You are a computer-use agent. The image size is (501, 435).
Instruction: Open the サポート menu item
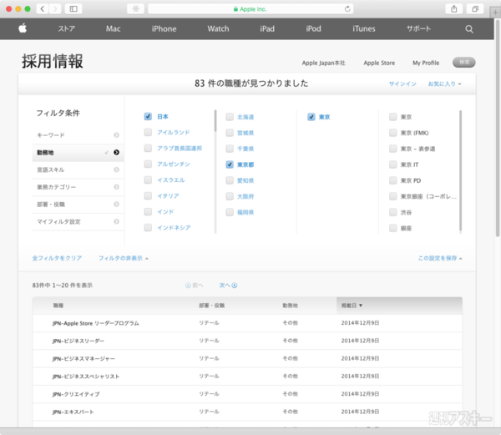coord(418,28)
